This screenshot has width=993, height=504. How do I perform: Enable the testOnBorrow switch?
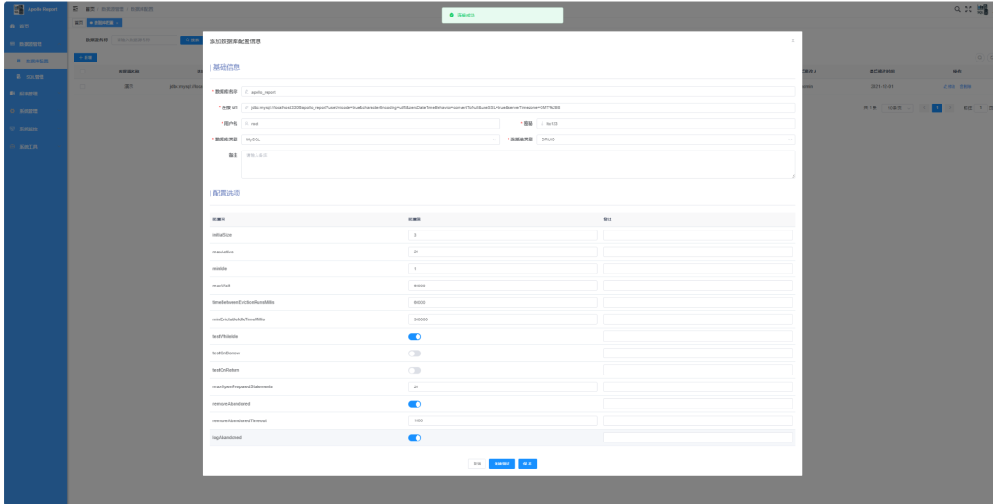tap(414, 353)
